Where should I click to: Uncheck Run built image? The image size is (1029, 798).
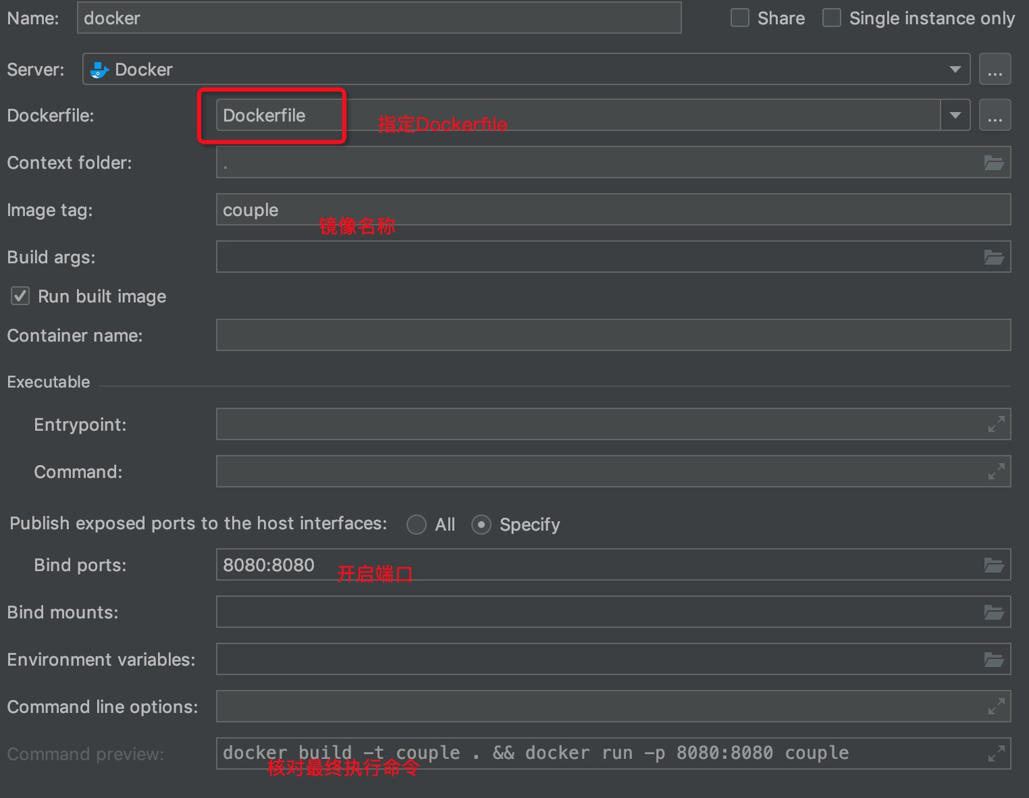tap(20, 296)
